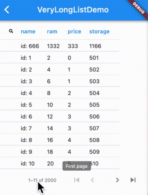
Task: Sort by the price column header
Action: [74, 32]
